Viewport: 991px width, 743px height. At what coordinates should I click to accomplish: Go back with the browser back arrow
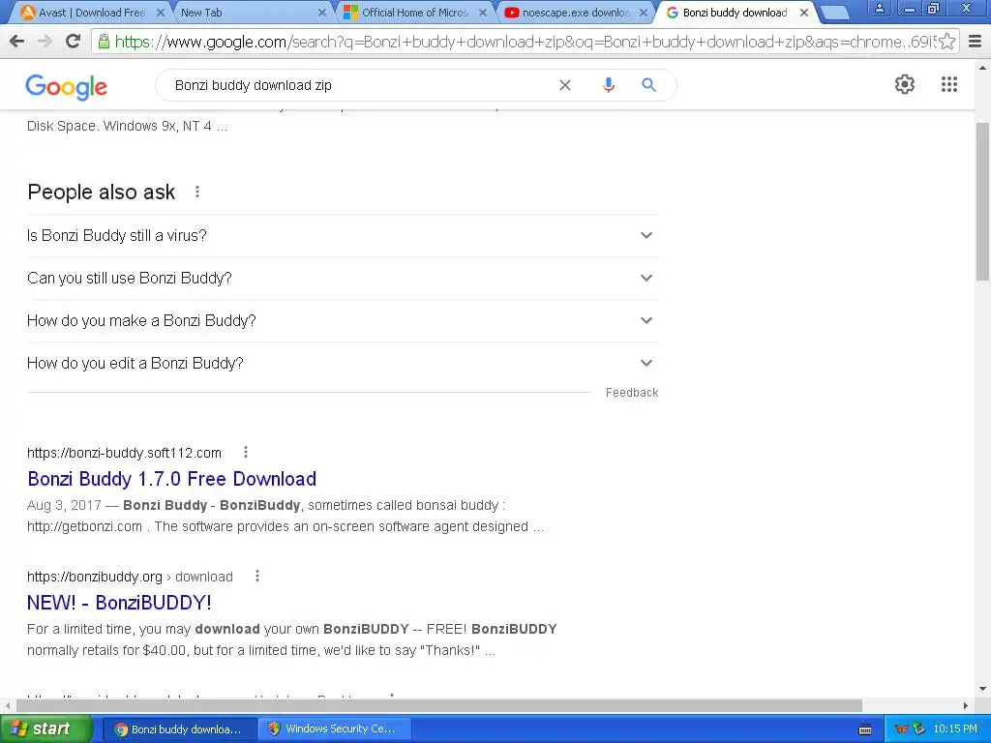[17, 41]
